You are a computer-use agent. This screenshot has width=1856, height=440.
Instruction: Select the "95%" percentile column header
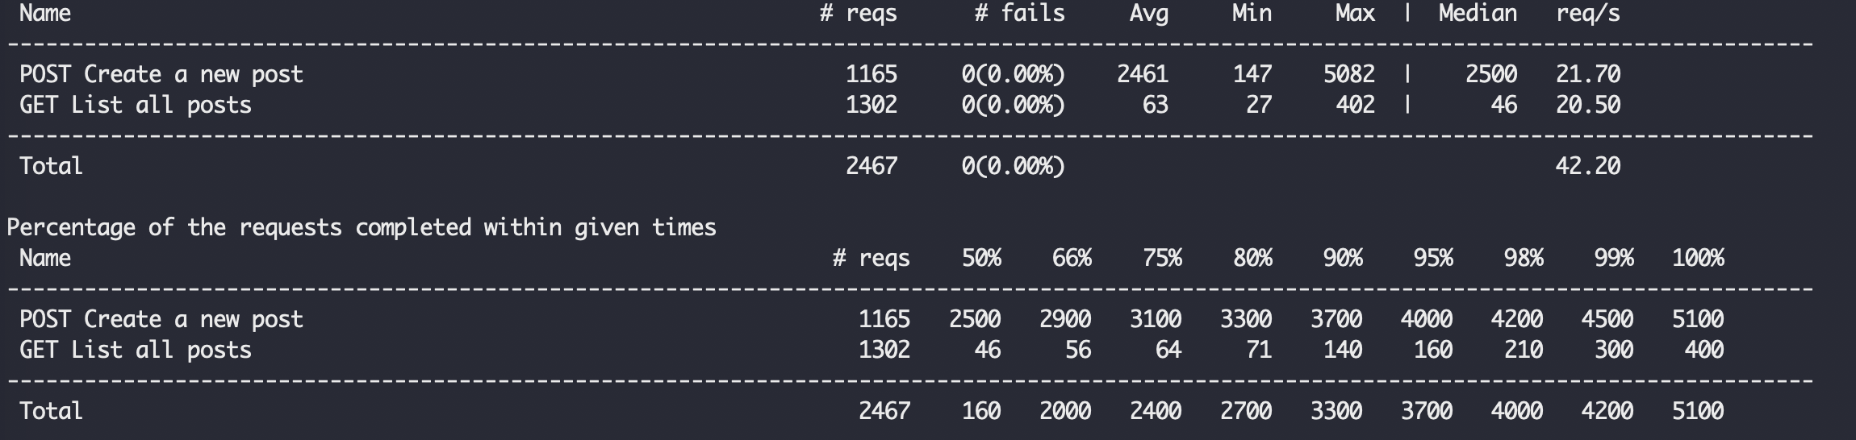coord(1433,259)
